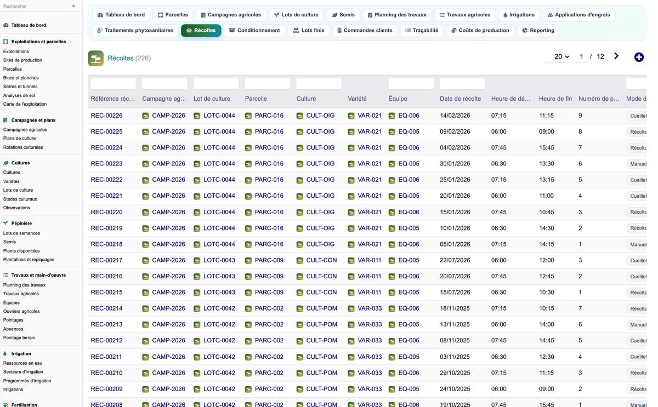Click the Culture filter field
Screen dimensions: 658x407
(319, 84)
